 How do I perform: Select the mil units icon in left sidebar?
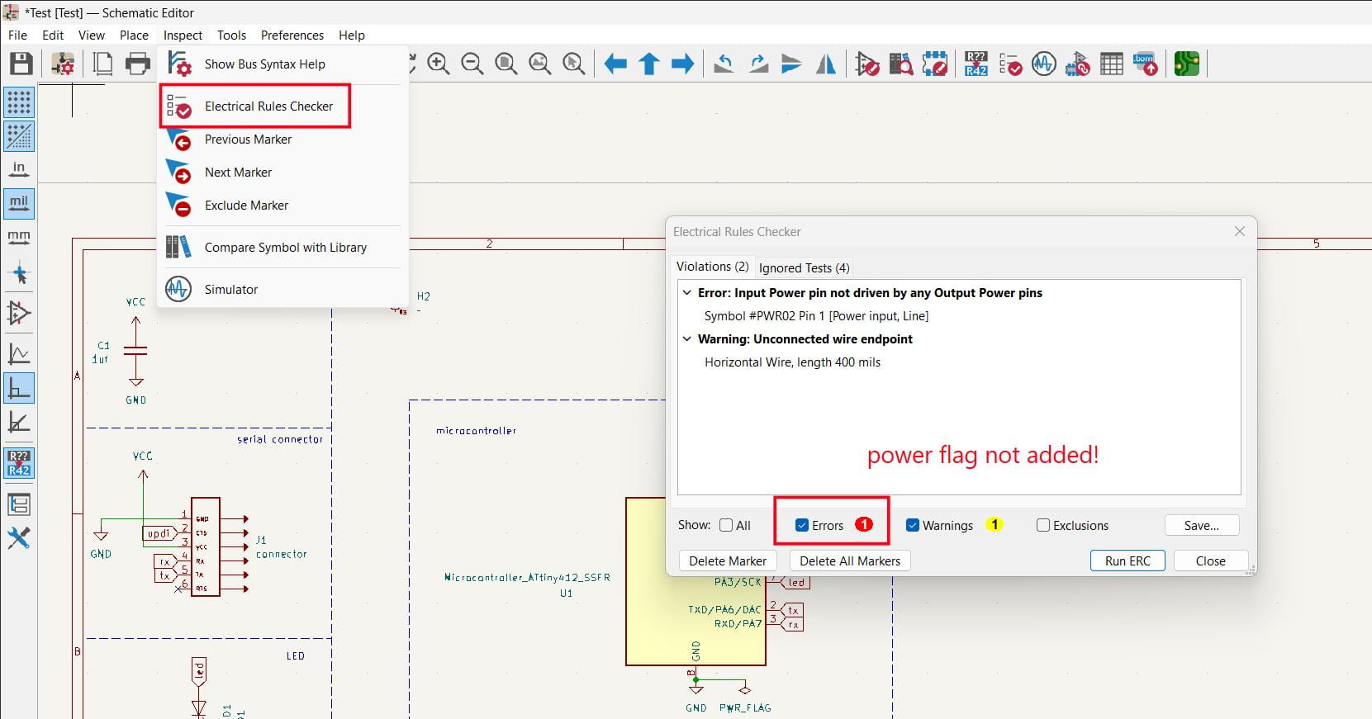(x=19, y=203)
